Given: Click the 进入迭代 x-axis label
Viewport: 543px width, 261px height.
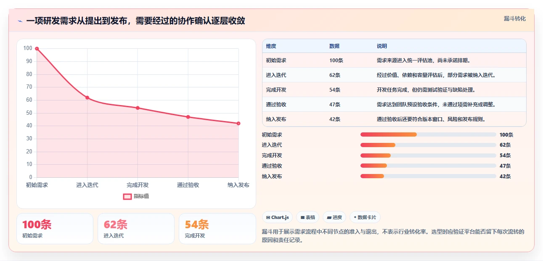Looking at the screenshot, I should point(87,185).
